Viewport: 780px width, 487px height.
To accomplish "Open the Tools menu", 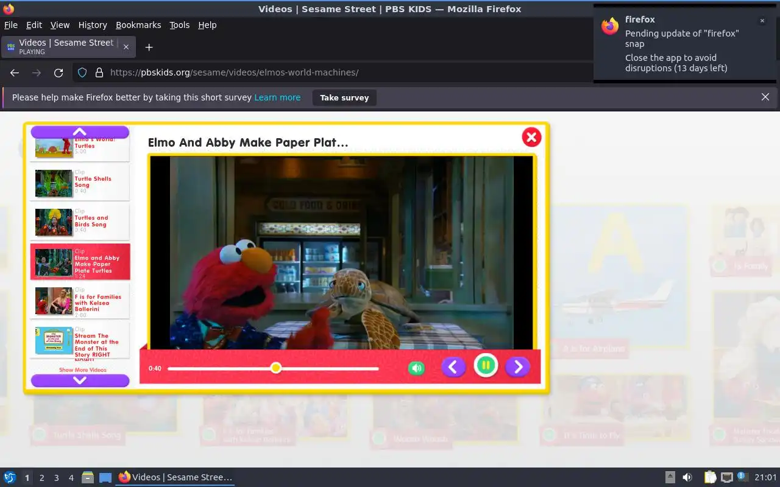I will pos(180,25).
